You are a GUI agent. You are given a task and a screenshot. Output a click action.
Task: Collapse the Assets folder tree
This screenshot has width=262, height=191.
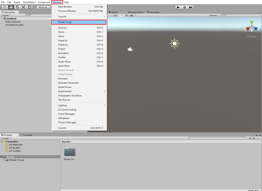click(x=2, y=157)
